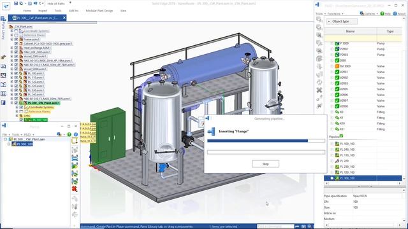The width and height of the screenshot is (408, 229).
Task: Expand the PL 110.asm:1 tree node
Action: [x=11, y=78]
